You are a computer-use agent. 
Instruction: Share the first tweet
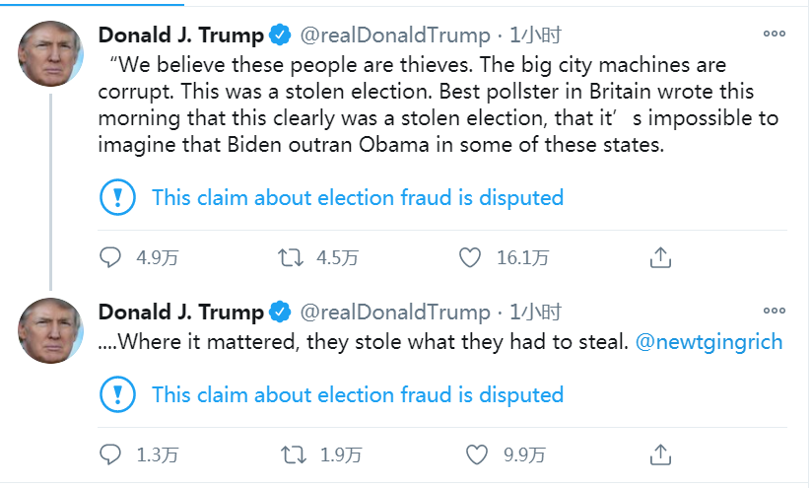point(661,258)
